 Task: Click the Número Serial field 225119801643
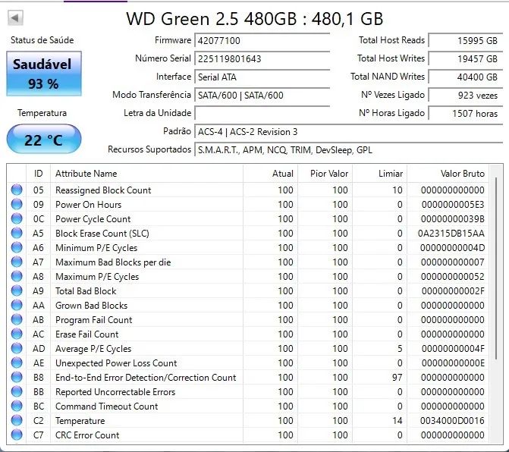[262, 58]
